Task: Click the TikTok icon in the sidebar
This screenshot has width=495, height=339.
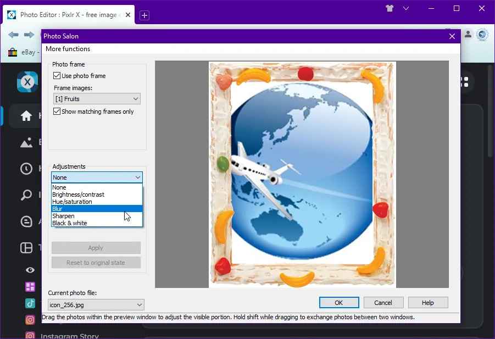Action: tap(30, 303)
